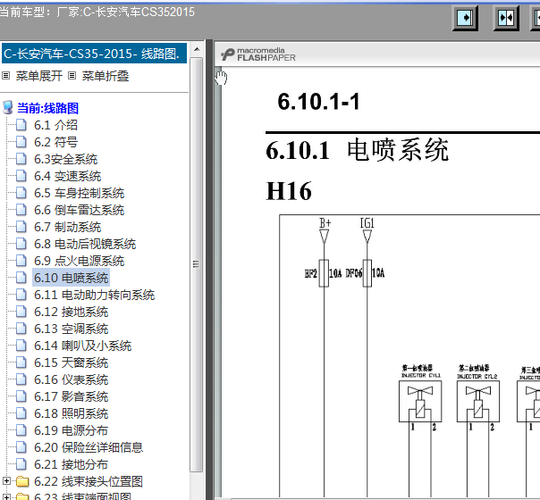Click the DF06 10A fuse symbol
Viewport: 540px width, 500px height.
pyautogui.click(x=367, y=273)
